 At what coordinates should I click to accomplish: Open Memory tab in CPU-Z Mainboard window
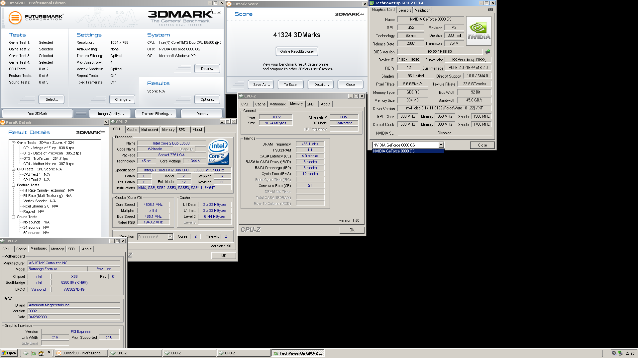tap(57, 249)
